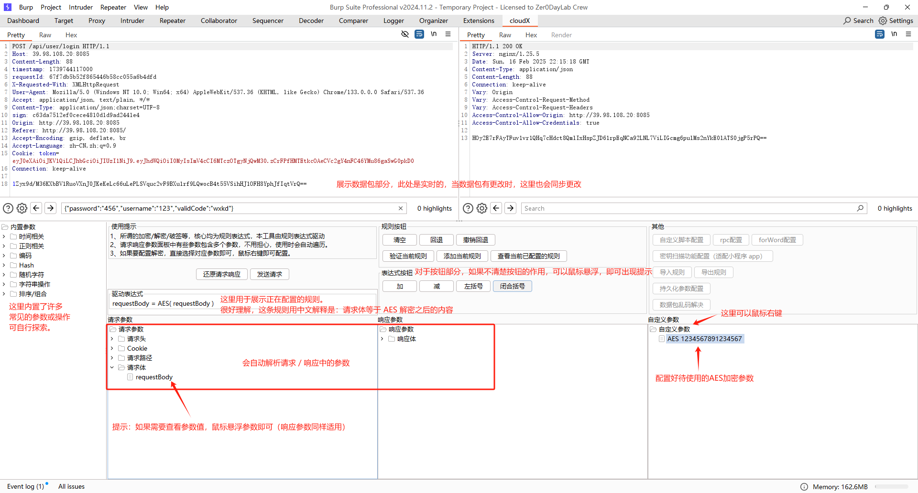Go to next match in response search
Viewport: 918px width, 493px height.
[511, 208]
